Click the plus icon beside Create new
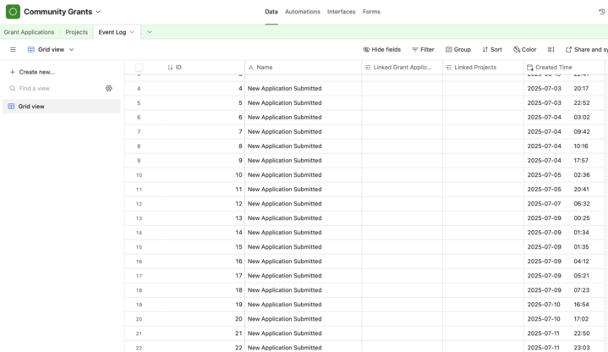This screenshot has width=608, height=352. [x=13, y=72]
